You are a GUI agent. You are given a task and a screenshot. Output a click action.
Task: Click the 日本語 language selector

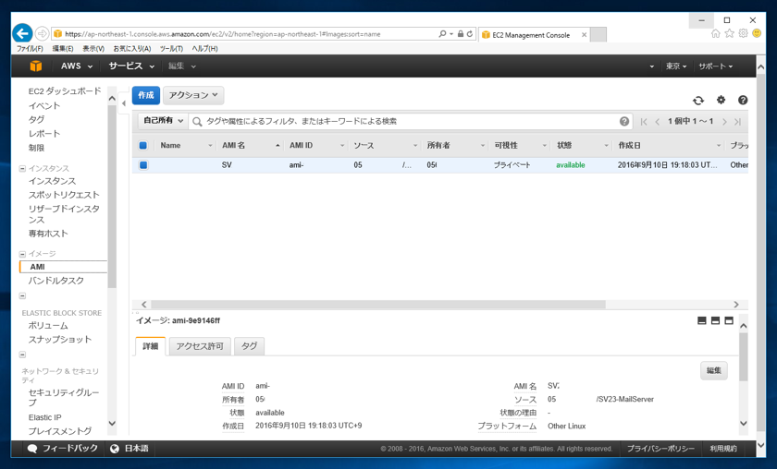pyautogui.click(x=136, y=449)
